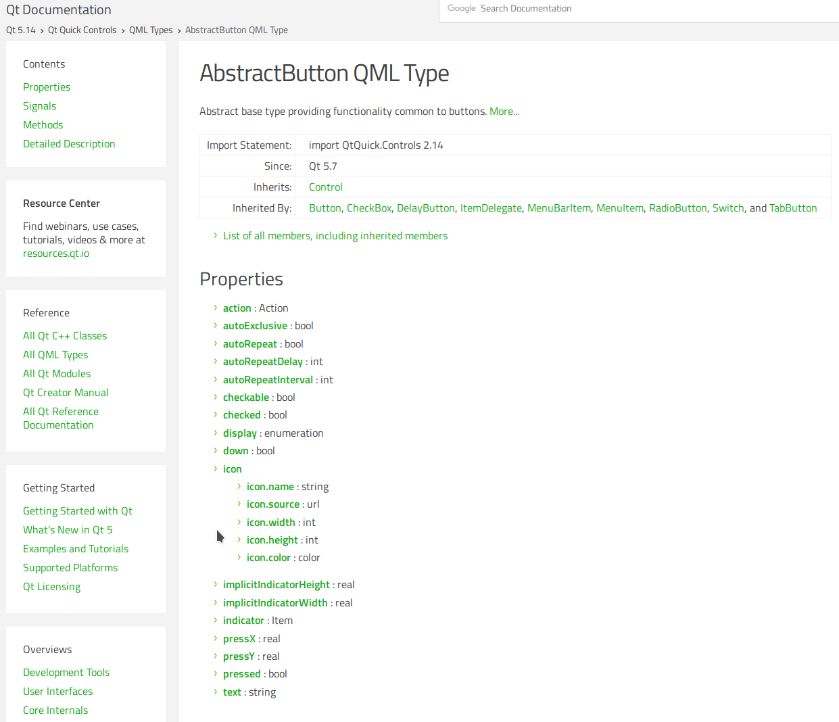The height and width of the screenshot is (722, 839).
Task: Go to the icon.color property
Action: [x=268, y=558]
